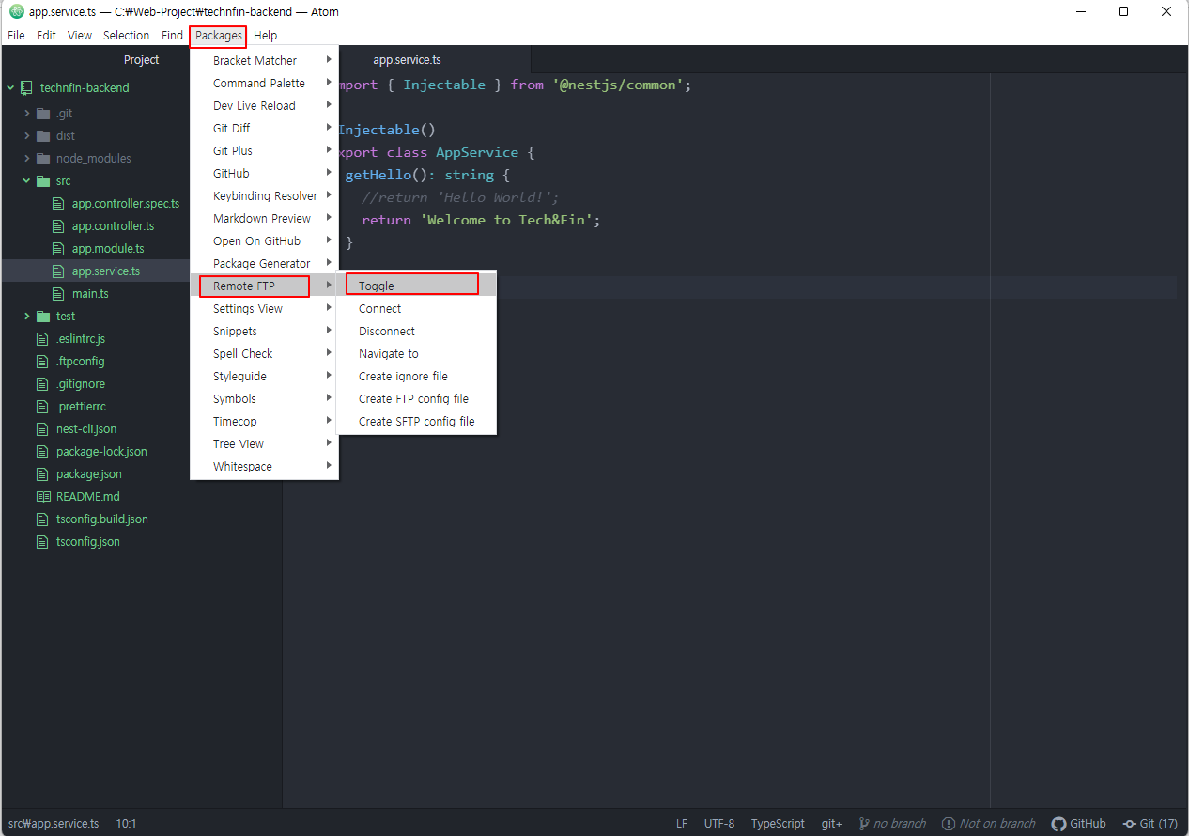
Task: Close the Packages menu
Action: coord(219,36)
